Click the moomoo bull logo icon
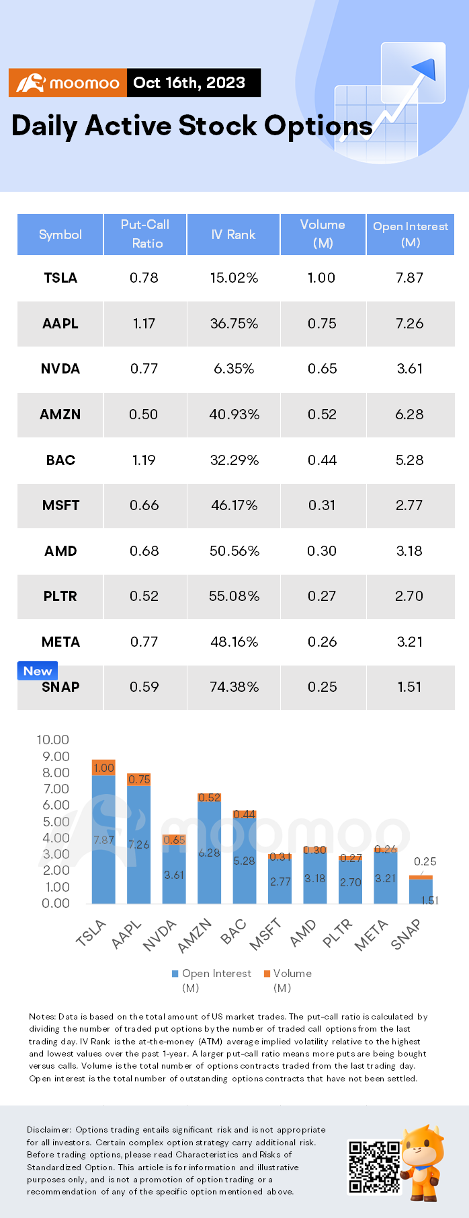Screen dimensions: 469x1218 [30, 83]
